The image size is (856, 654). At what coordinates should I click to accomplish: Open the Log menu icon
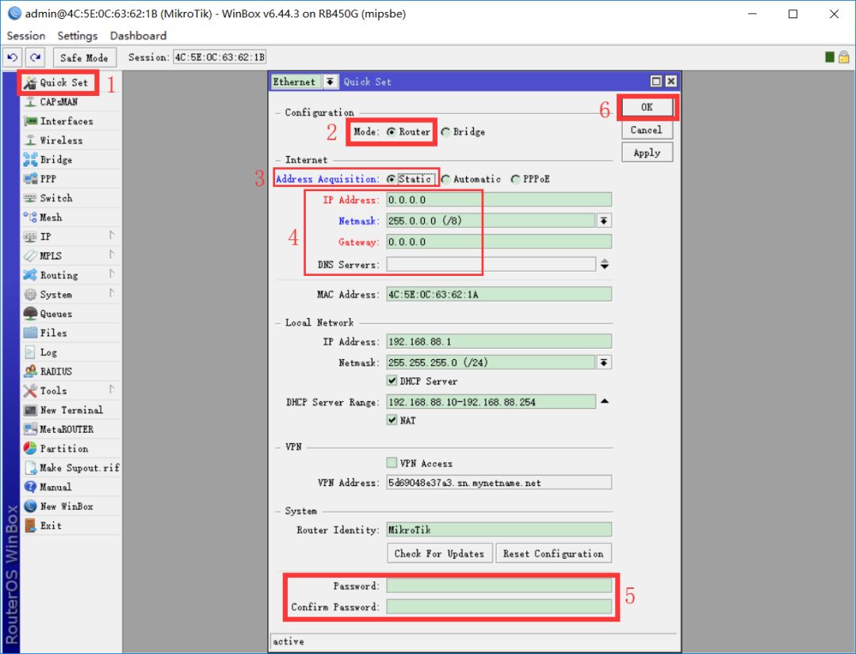pos(31,352)
